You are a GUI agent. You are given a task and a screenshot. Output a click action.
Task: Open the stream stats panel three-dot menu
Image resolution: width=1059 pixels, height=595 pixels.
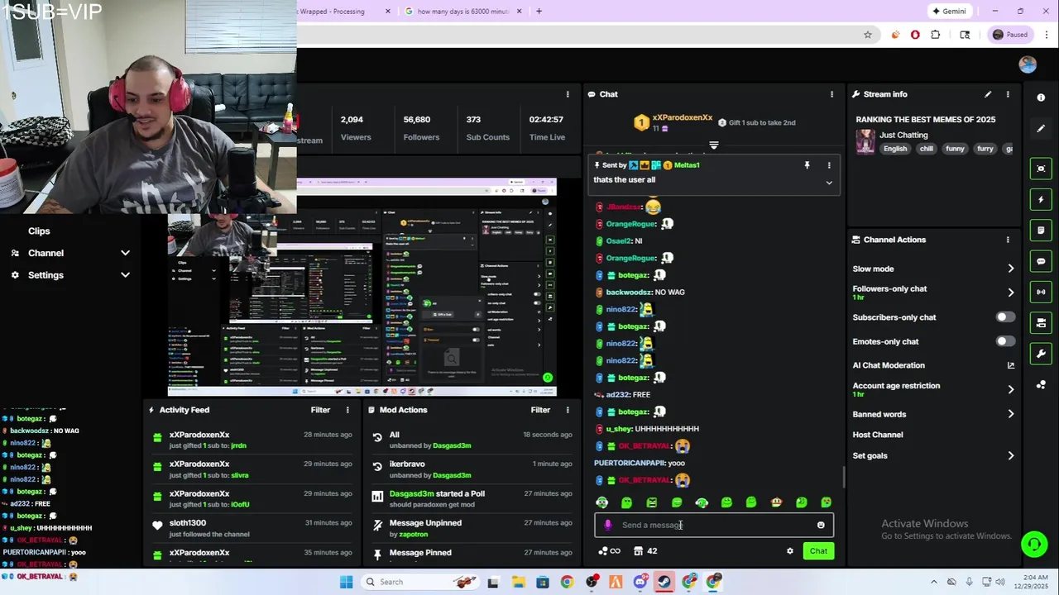coord(568,94)
